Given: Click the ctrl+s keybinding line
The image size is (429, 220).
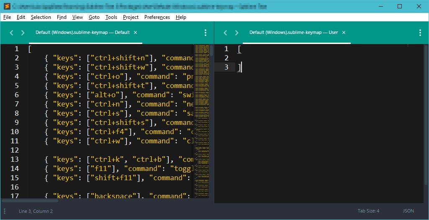Looking at the screenshot, I should tap(119, 113).
